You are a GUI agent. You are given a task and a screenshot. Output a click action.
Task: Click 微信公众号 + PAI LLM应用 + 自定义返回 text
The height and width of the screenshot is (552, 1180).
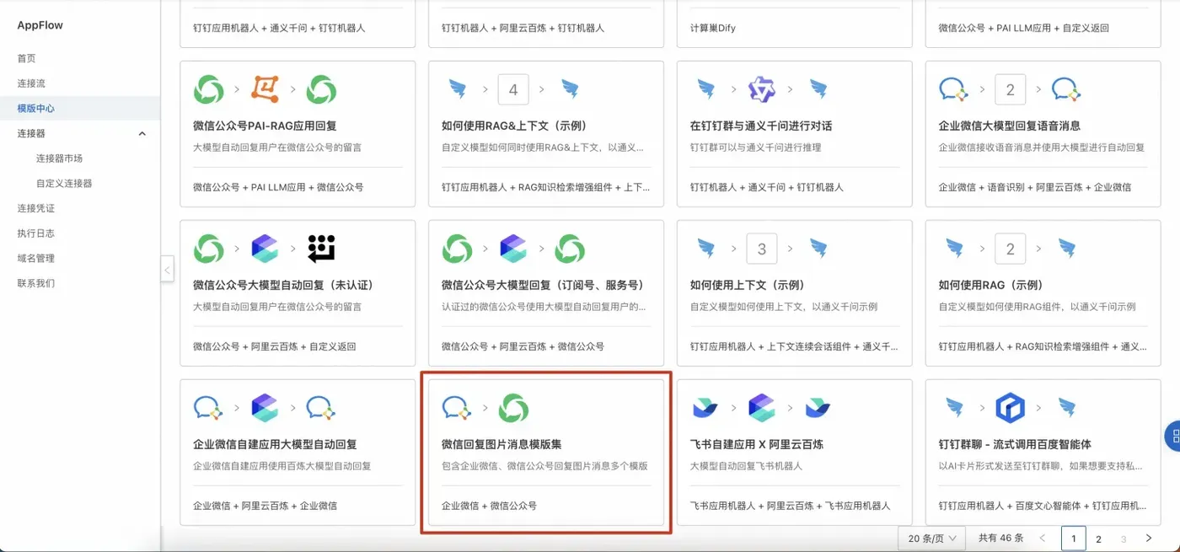pyautogui.click(x=1023, y=28)
